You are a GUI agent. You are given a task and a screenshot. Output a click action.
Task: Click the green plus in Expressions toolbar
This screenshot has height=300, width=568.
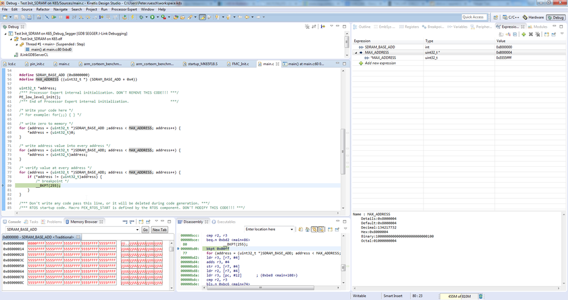(523, 34)
